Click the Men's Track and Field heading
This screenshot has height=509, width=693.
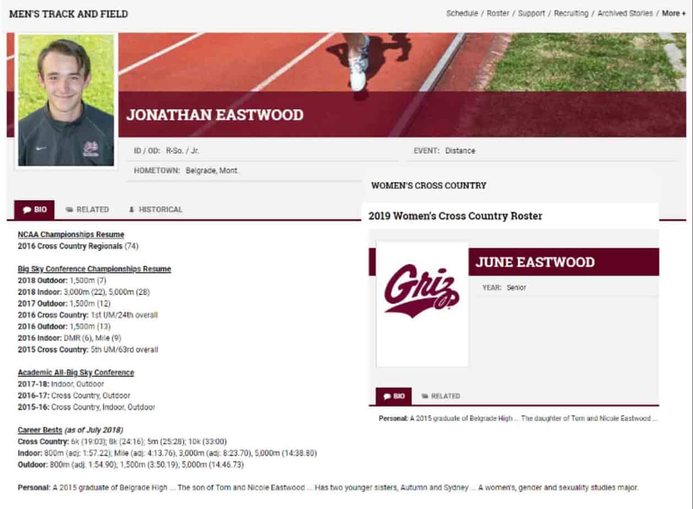pyautogui.click(x=68, y=14)
